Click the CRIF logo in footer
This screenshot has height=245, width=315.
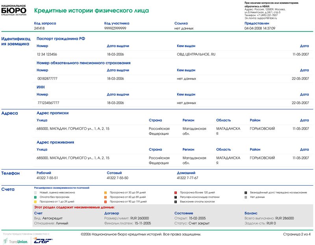click(42, 241)
